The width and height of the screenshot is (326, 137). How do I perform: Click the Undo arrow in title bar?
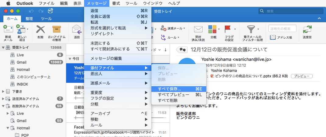click(x=31, y=11)
